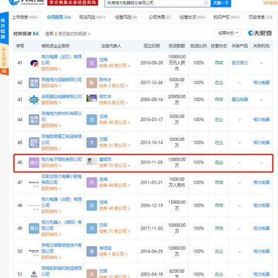Open 格力电子商务有限公司 company link

pyautogui.click(x=61, y=159)
